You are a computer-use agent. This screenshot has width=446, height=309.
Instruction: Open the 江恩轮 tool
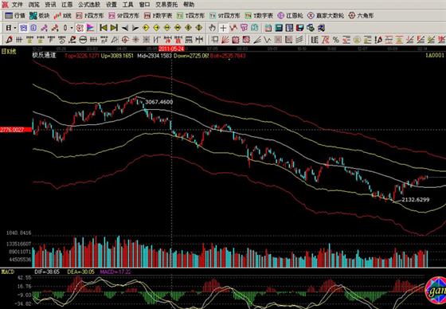(x=290, y=16)
